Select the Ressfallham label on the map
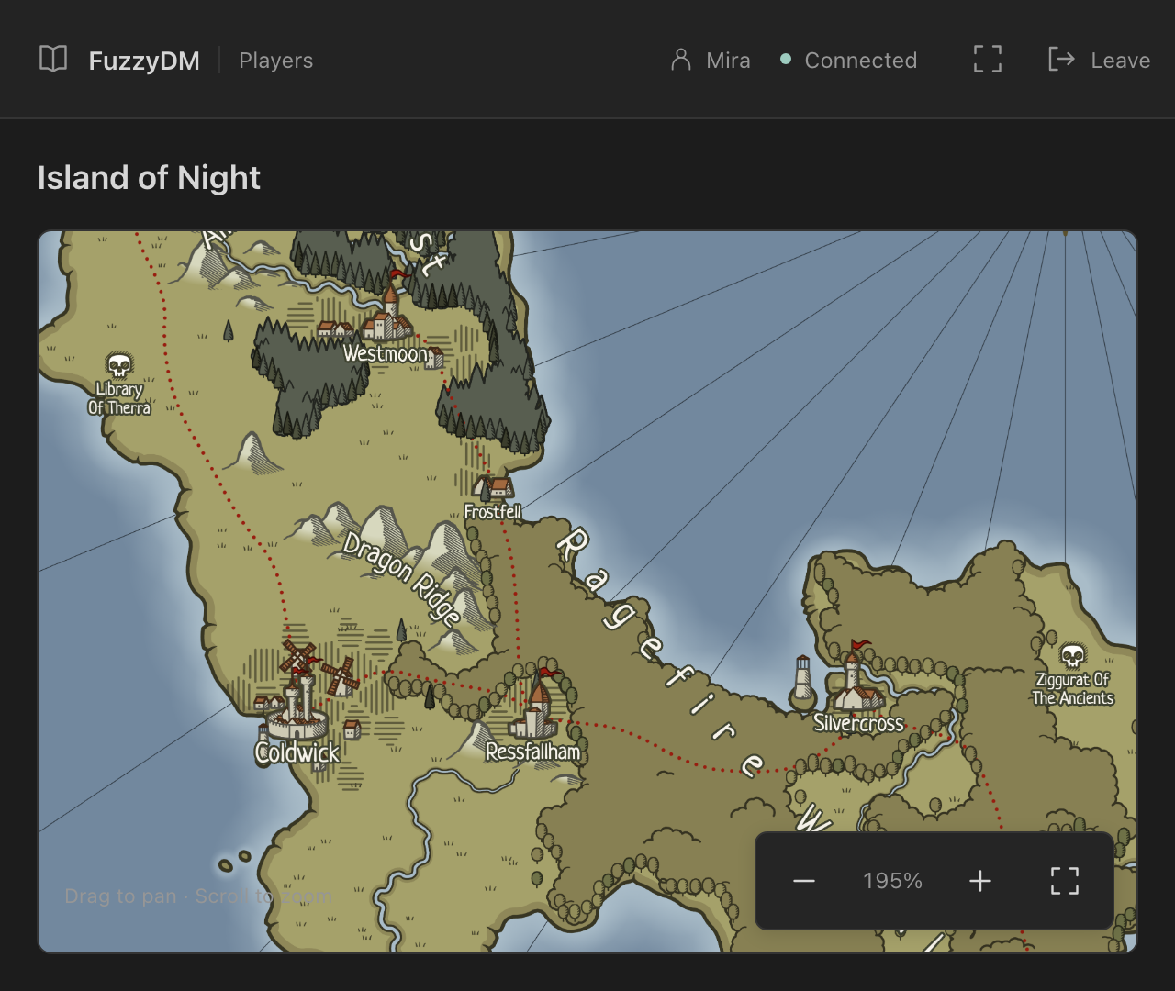The width and height of the screenshot is (1175, 991). 533,752
